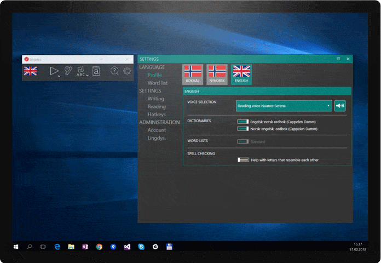
Task: Open OneNote from the taskbar
Action: coord(85,247)
